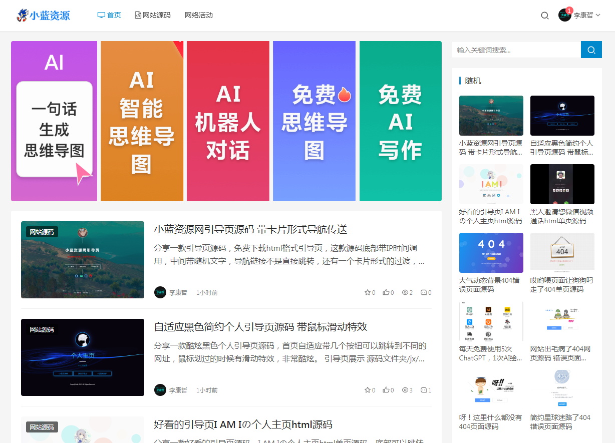Open comments icon on the second post
Viewport: 615px width, 443px height.
(x=424, y=390)
